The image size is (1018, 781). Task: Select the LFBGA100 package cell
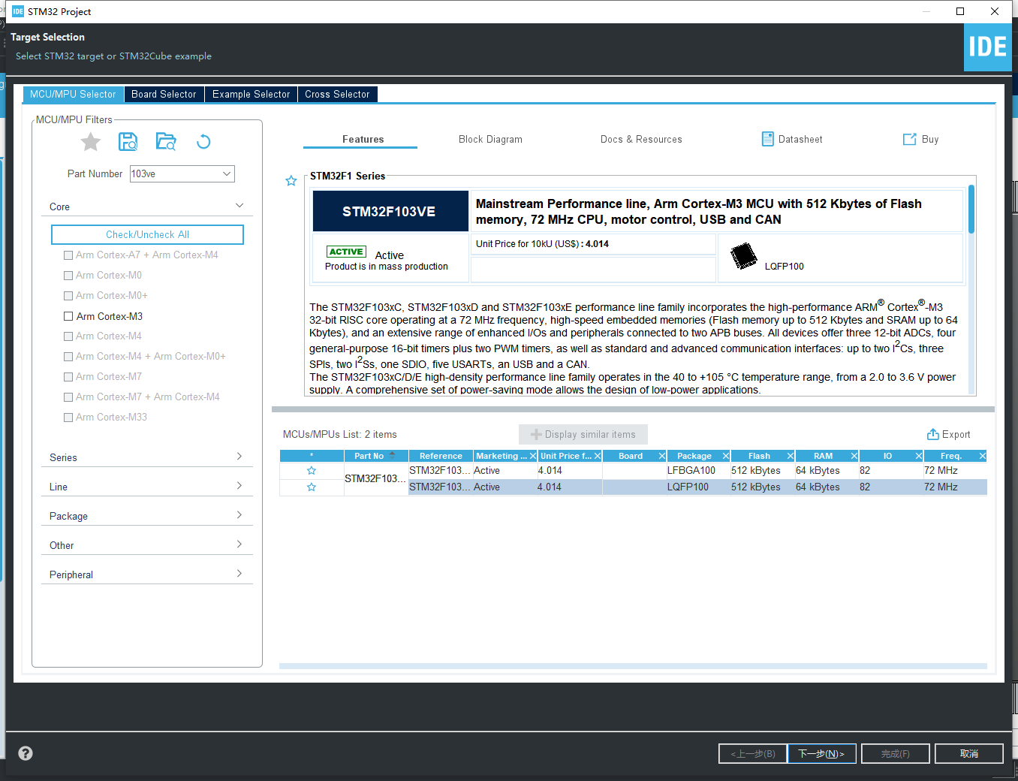click(x=697, y=471)
